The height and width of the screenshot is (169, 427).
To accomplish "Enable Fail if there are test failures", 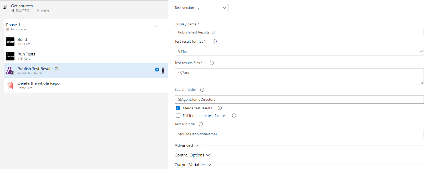I will tap(178, 116).
